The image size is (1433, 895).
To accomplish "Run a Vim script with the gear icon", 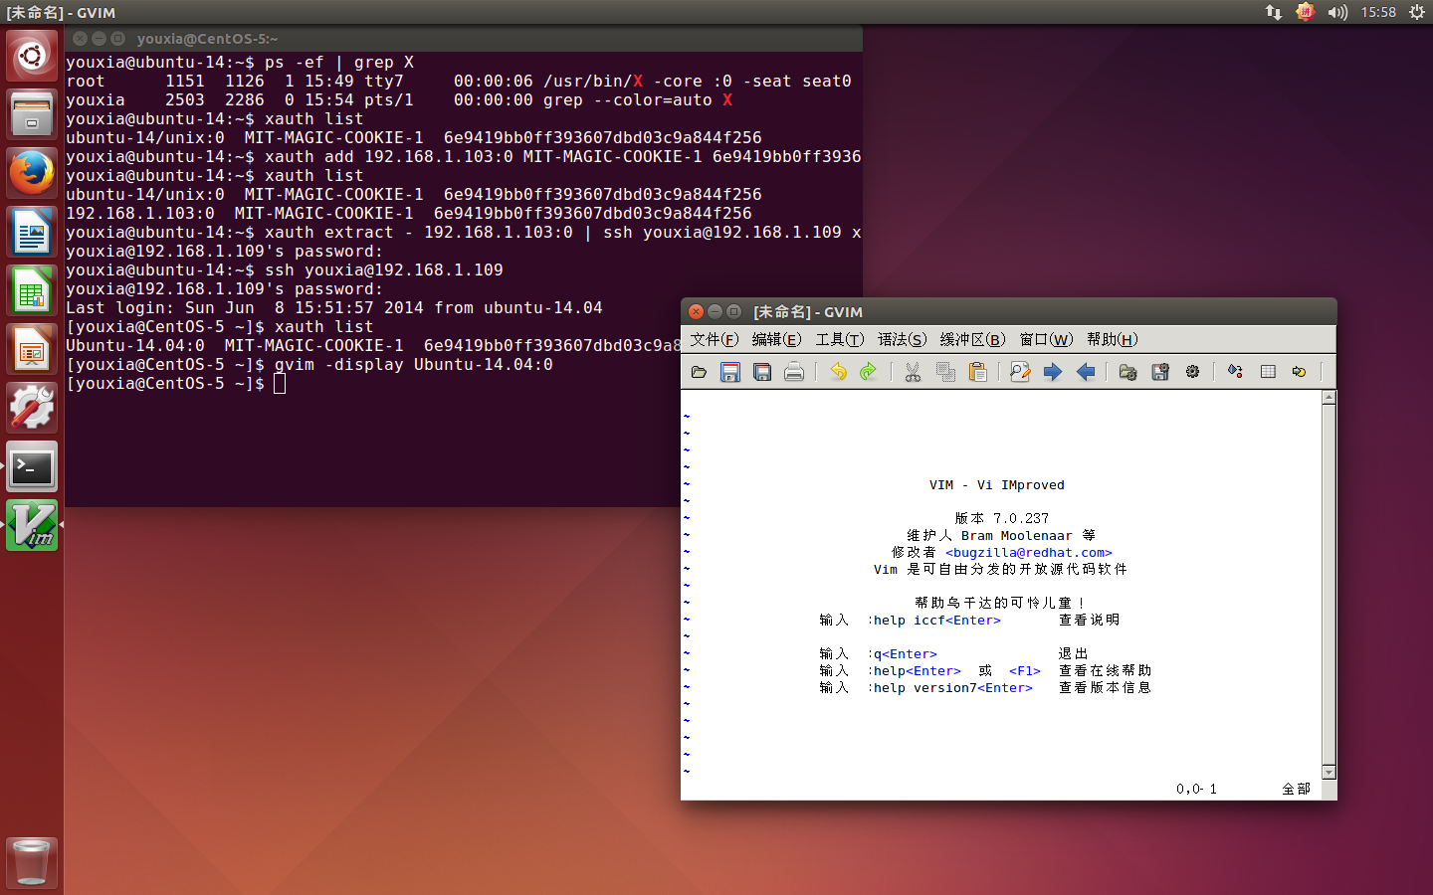I will pyautogui.click(x=1192, y=372).
